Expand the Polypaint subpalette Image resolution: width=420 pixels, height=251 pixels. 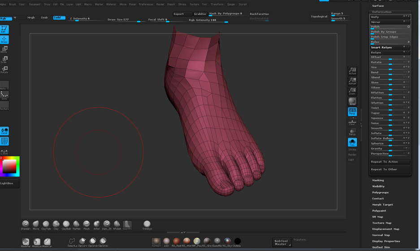tap(379, 211)
